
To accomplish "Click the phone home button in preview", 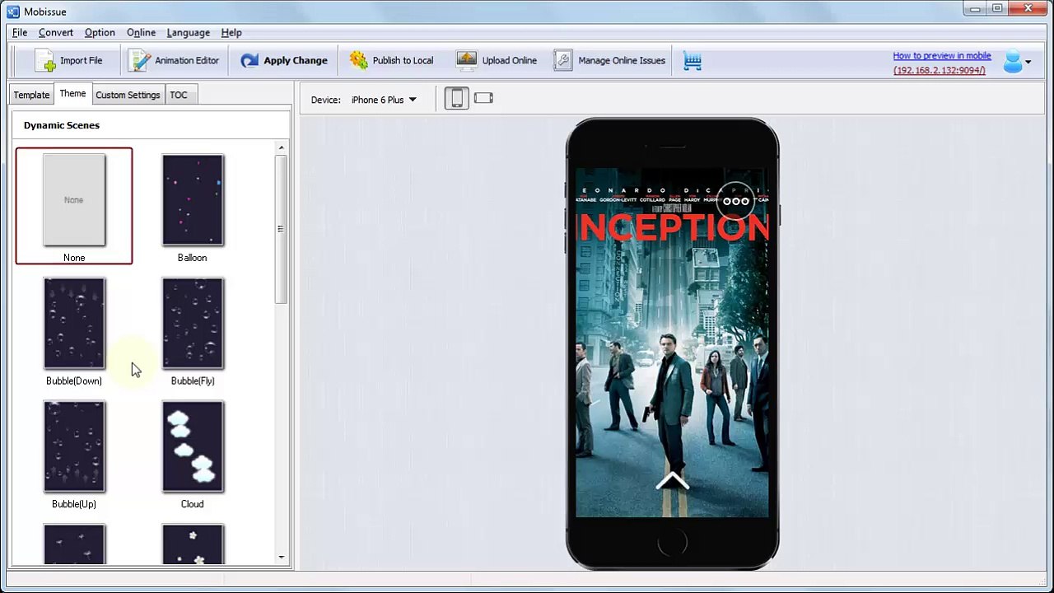I will [673, 544].
